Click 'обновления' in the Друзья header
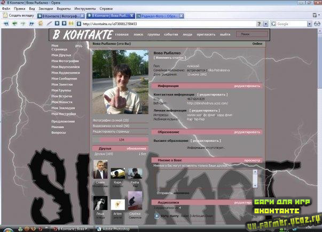 pos(136,148)
